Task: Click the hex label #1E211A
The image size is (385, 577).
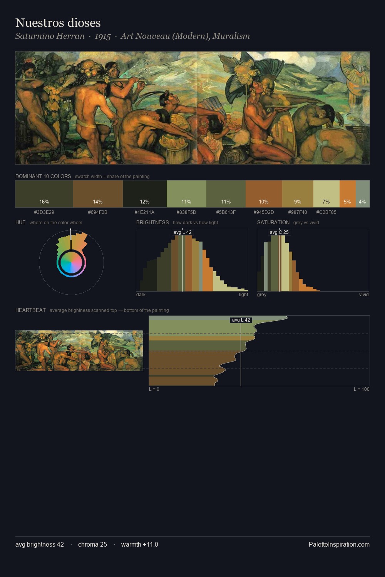Action: (x=144, y=212)
